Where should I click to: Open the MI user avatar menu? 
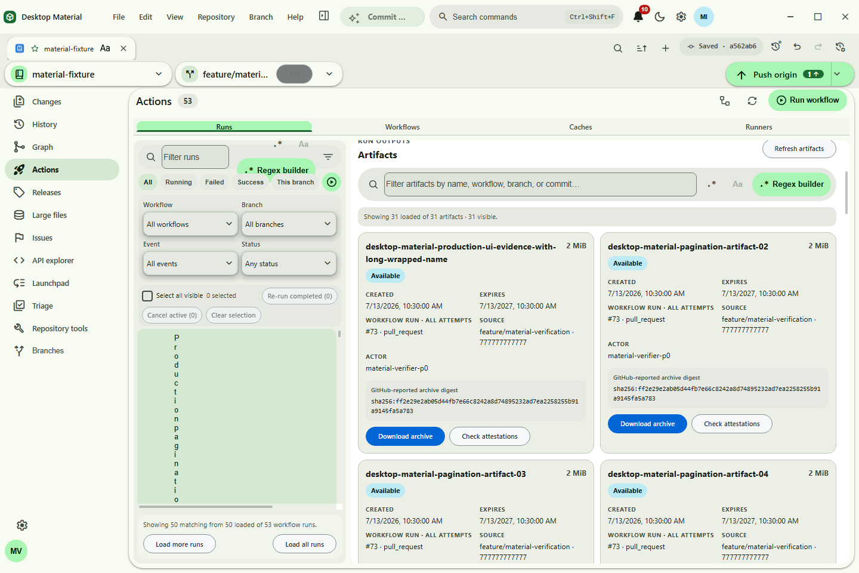704,17
